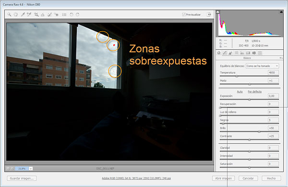
Task: Click the zoom percentage field 21,8%
Action: pyautogui.click(x=22, y=168)
